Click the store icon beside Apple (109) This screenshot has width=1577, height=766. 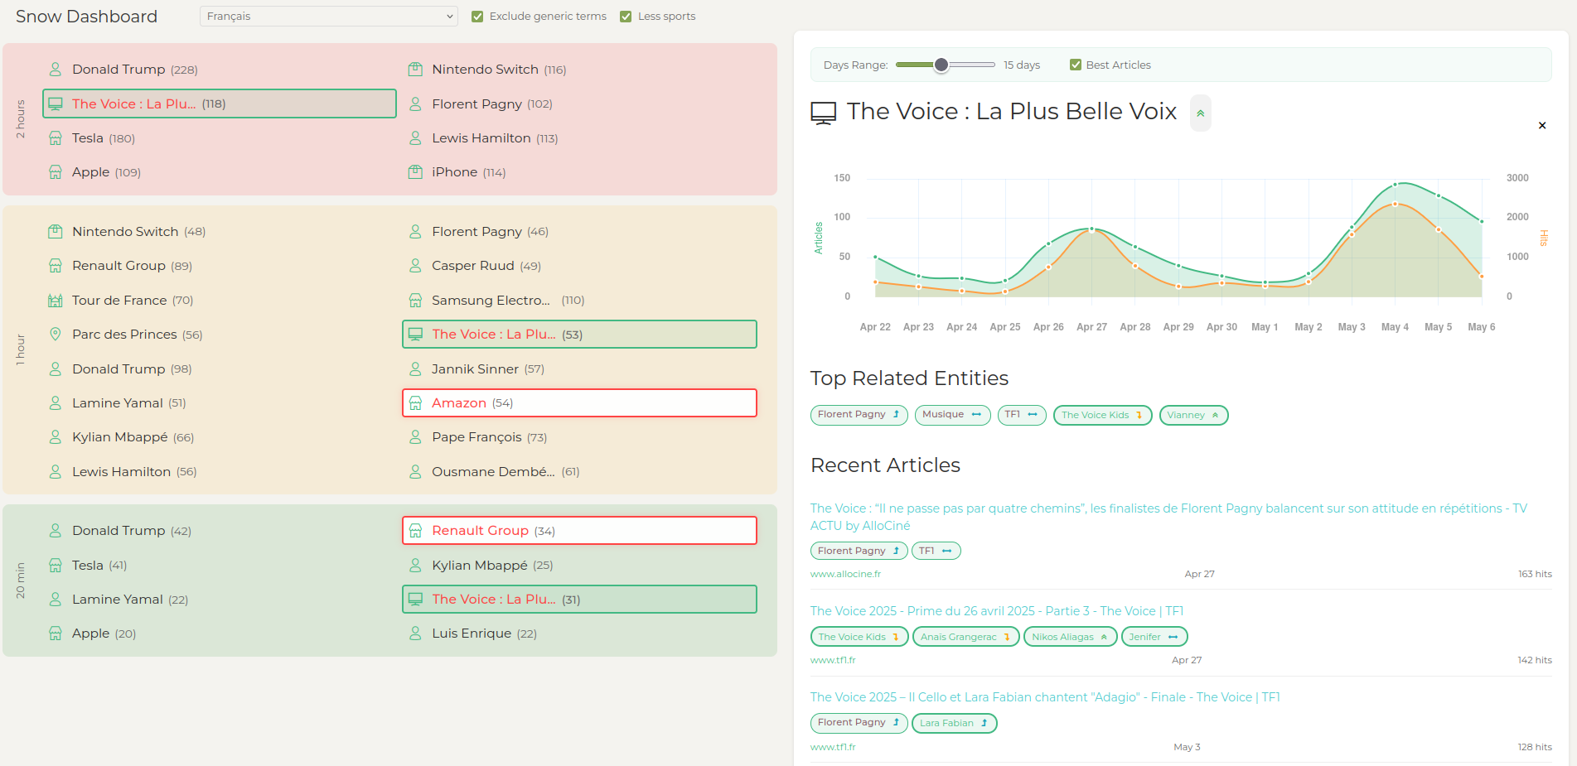[56, 172]
